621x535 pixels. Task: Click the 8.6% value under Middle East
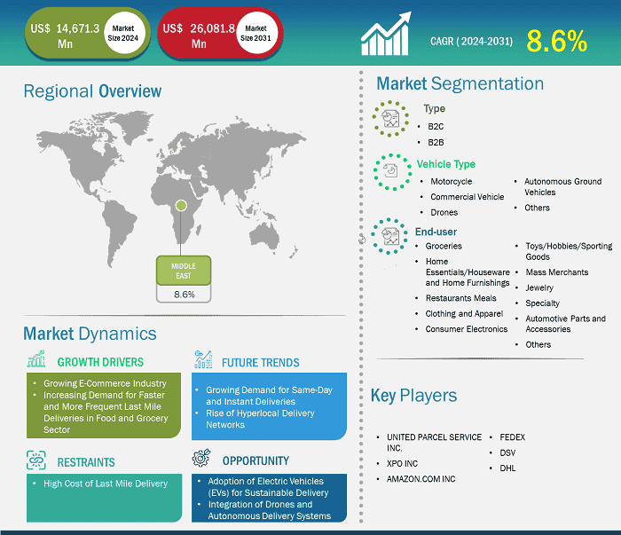click(185, 295)
